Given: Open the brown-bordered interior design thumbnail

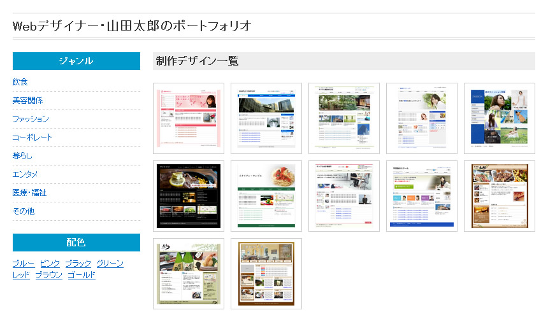Looking at the screenshot, I should (266, 274).
